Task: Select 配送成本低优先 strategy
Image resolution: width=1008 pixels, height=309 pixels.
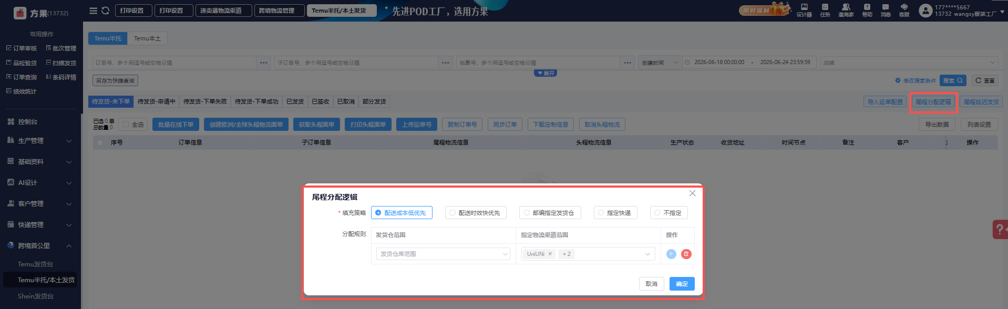Action: pyautogui.click(x=402, y=213)
